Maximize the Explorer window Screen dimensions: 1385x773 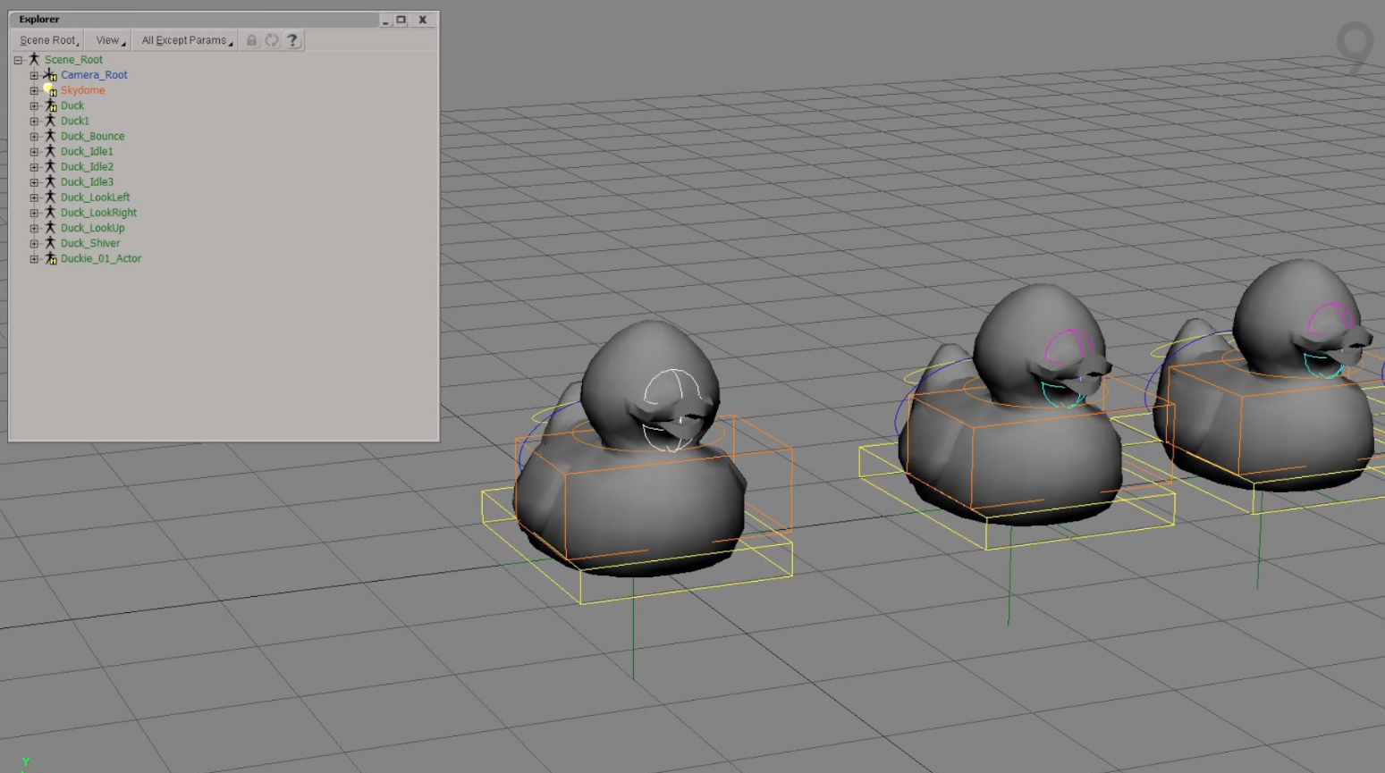(401, 20)
